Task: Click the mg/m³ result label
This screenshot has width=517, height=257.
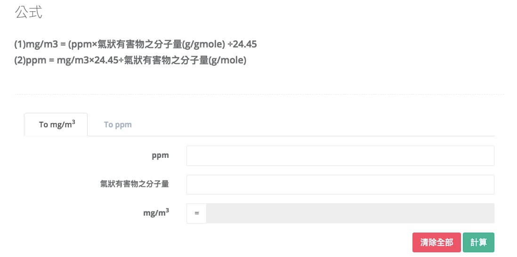Action: pyautogui.click(x=156, y=213)
